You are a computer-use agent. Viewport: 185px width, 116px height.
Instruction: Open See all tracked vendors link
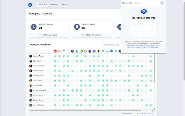pyautogui.click(x=91, y=35)
